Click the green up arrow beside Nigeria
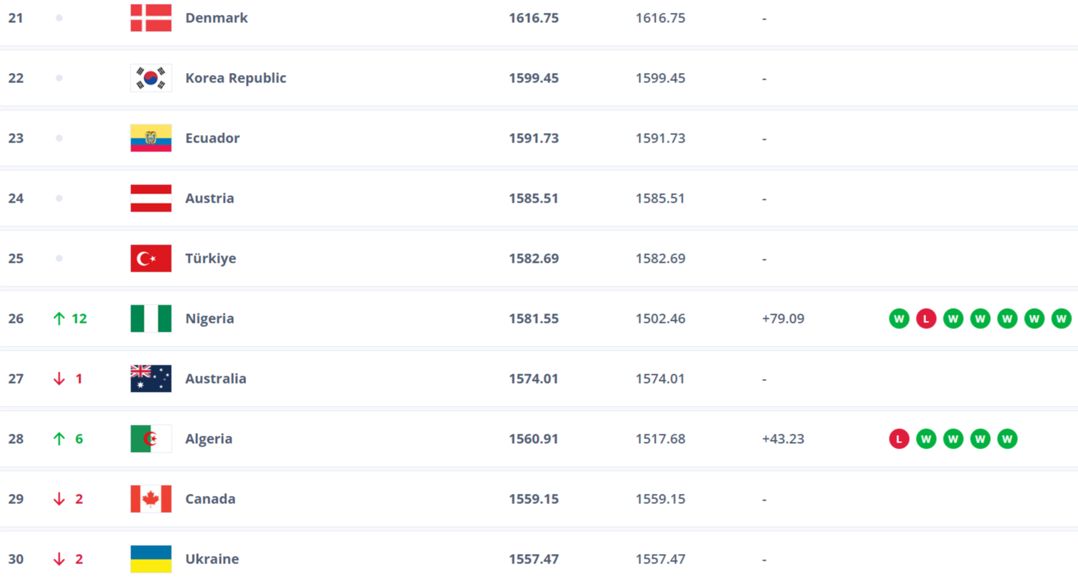 59,319
